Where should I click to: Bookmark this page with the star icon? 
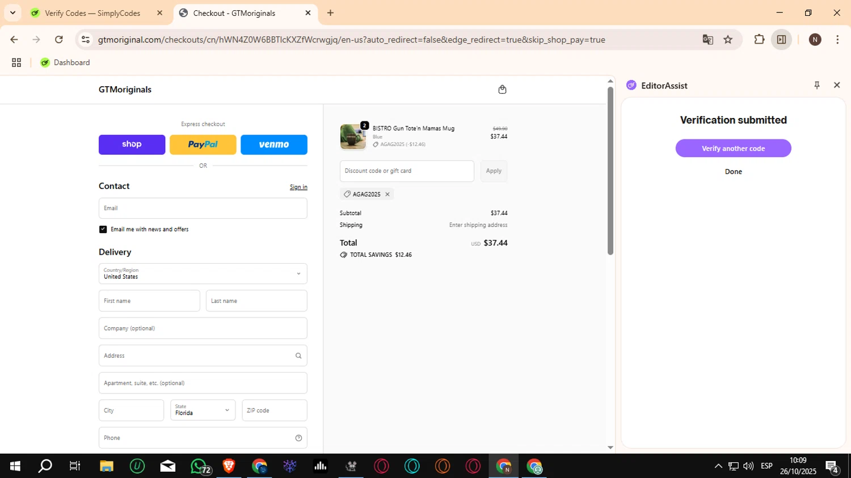coord(728,40)
